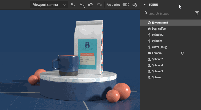Open the render preview settings icon
Screen dimensions: 201x110
click(x=135, y=5)
